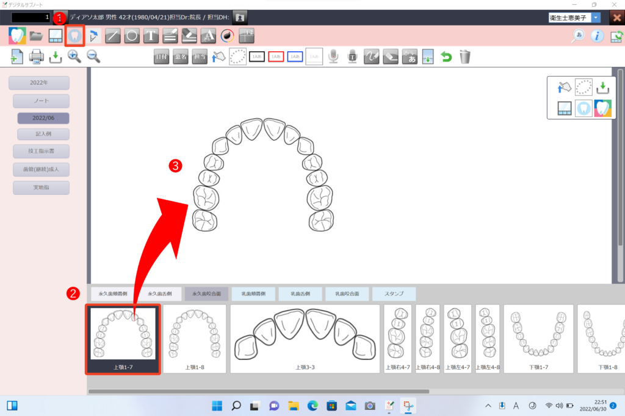Open the 2022/06 note entry
This screenshot has width=625, height=416.
43,118
